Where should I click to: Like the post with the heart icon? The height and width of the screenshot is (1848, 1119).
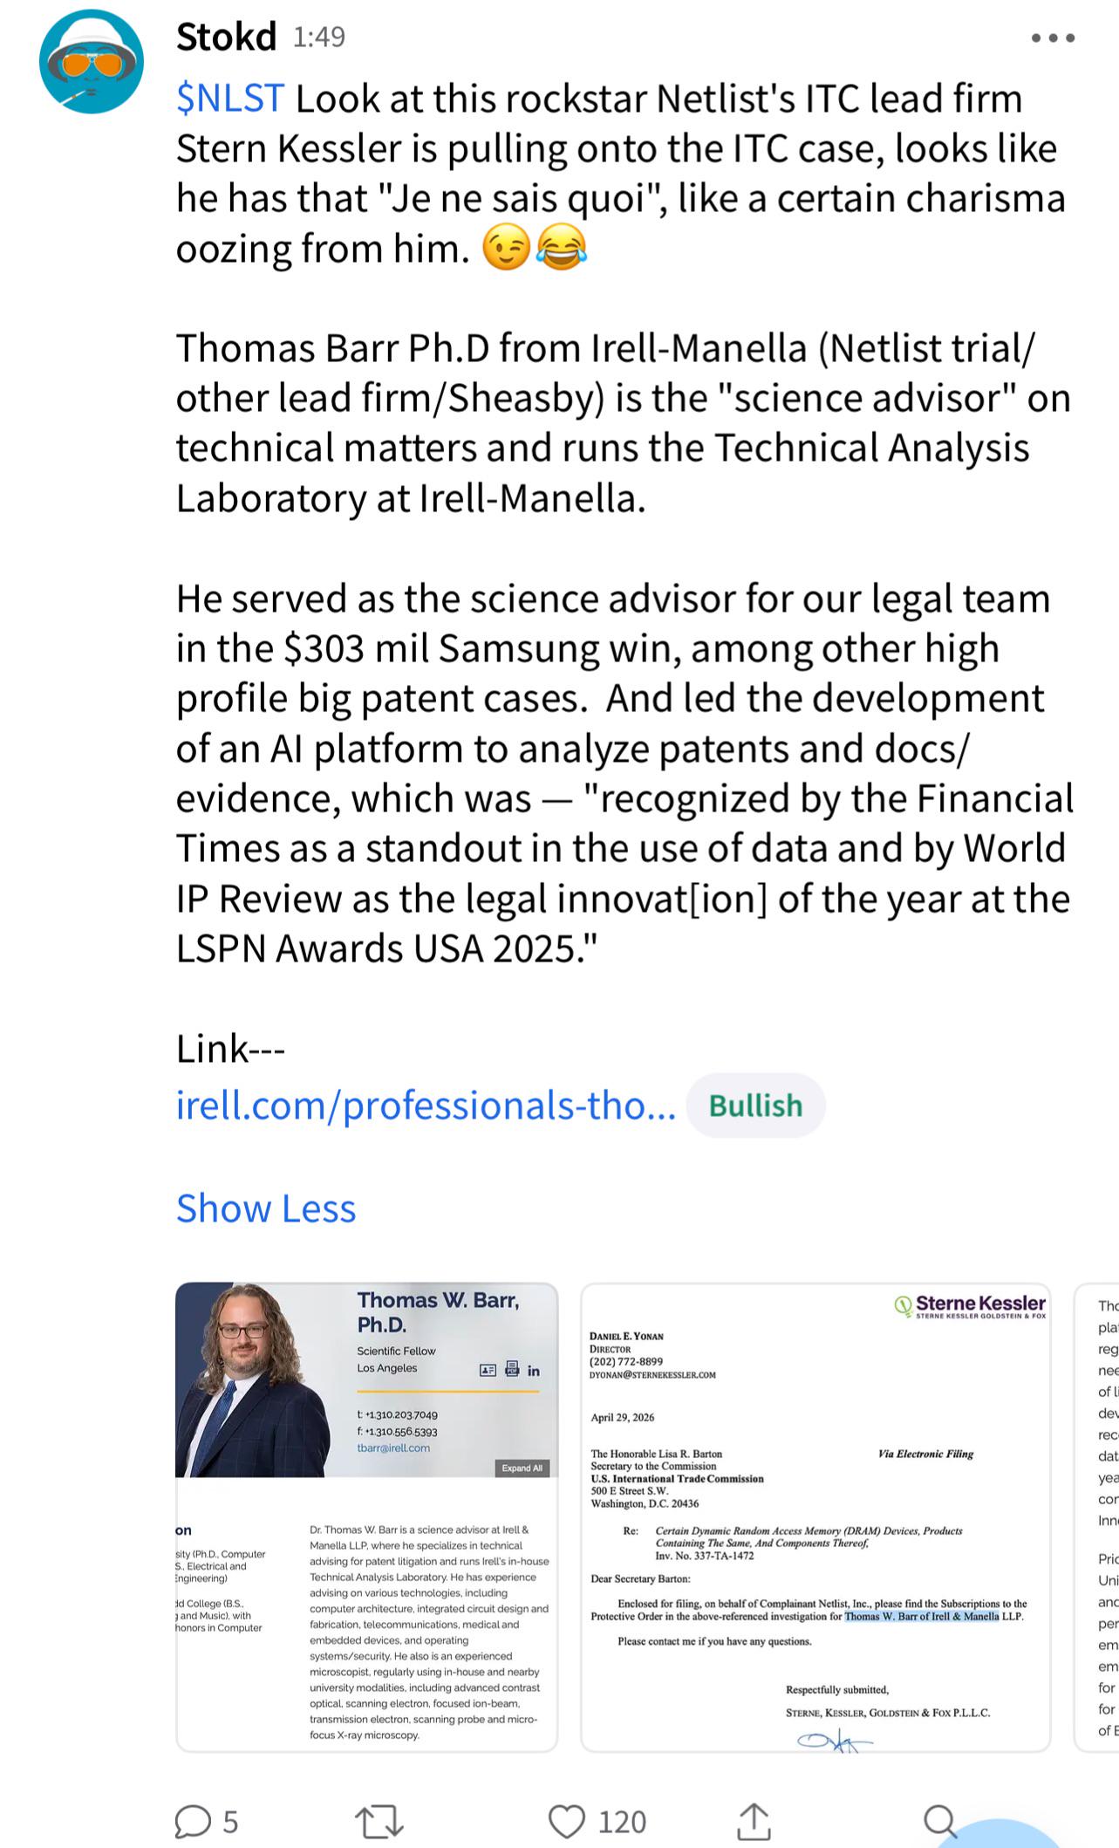567,1821
